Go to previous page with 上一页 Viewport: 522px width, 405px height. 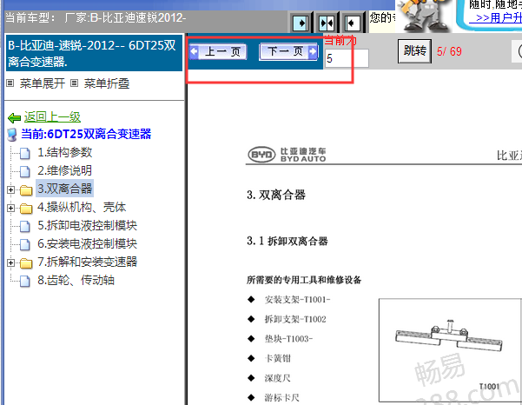coord(218,51)
